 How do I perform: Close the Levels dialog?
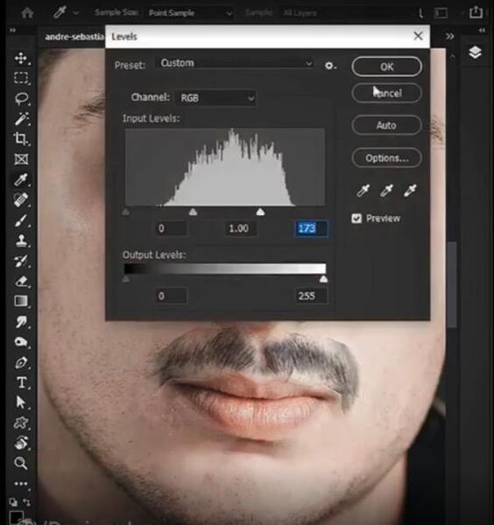tap(418, 36)
